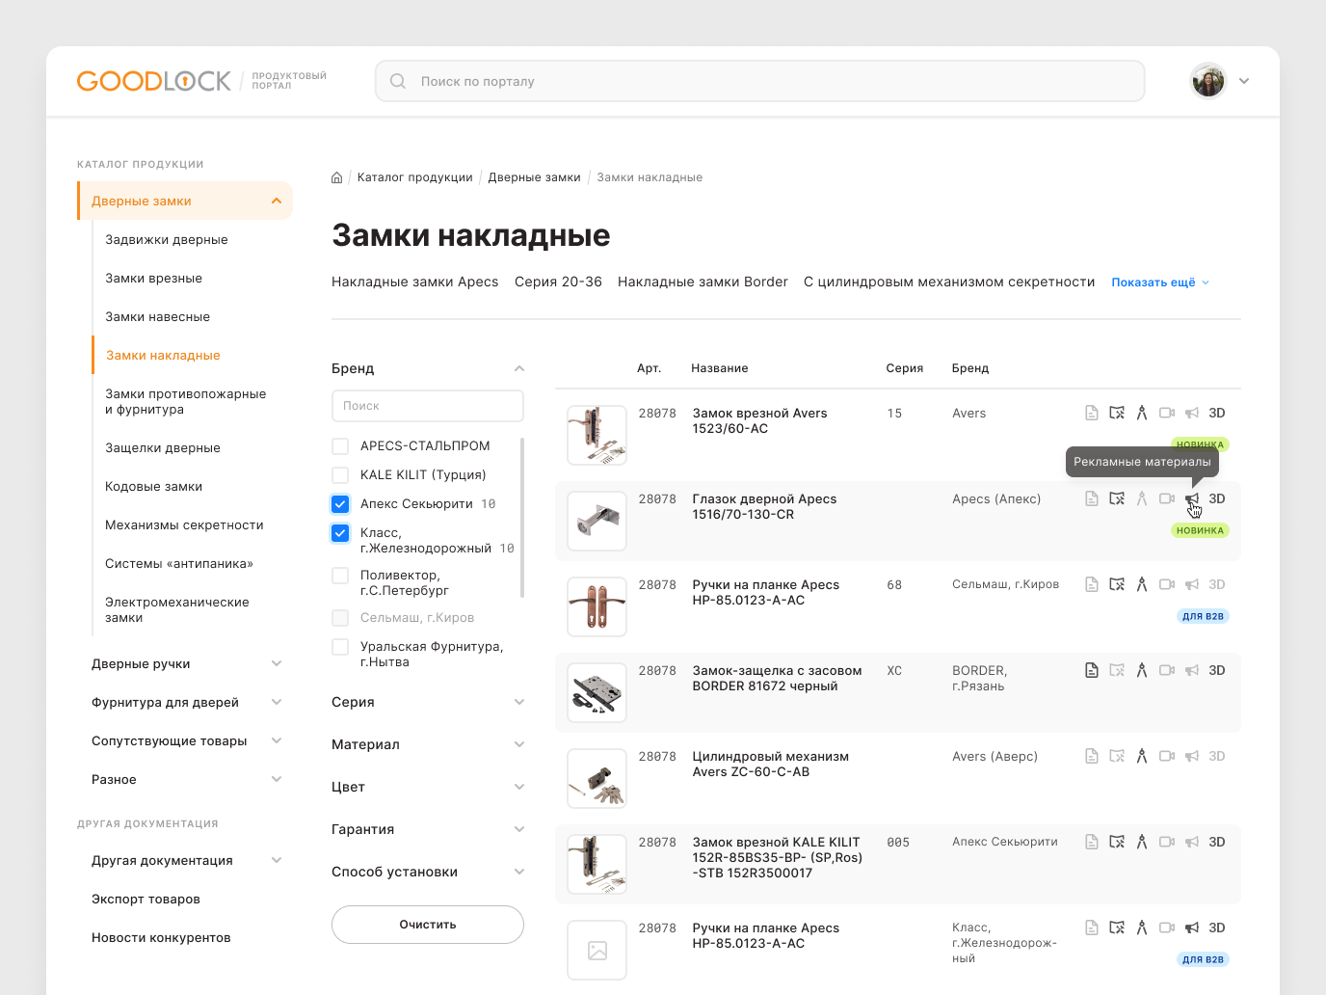Focus the brand Поиск filter field
Screen dimensions: 1326x995
(428, 406)
